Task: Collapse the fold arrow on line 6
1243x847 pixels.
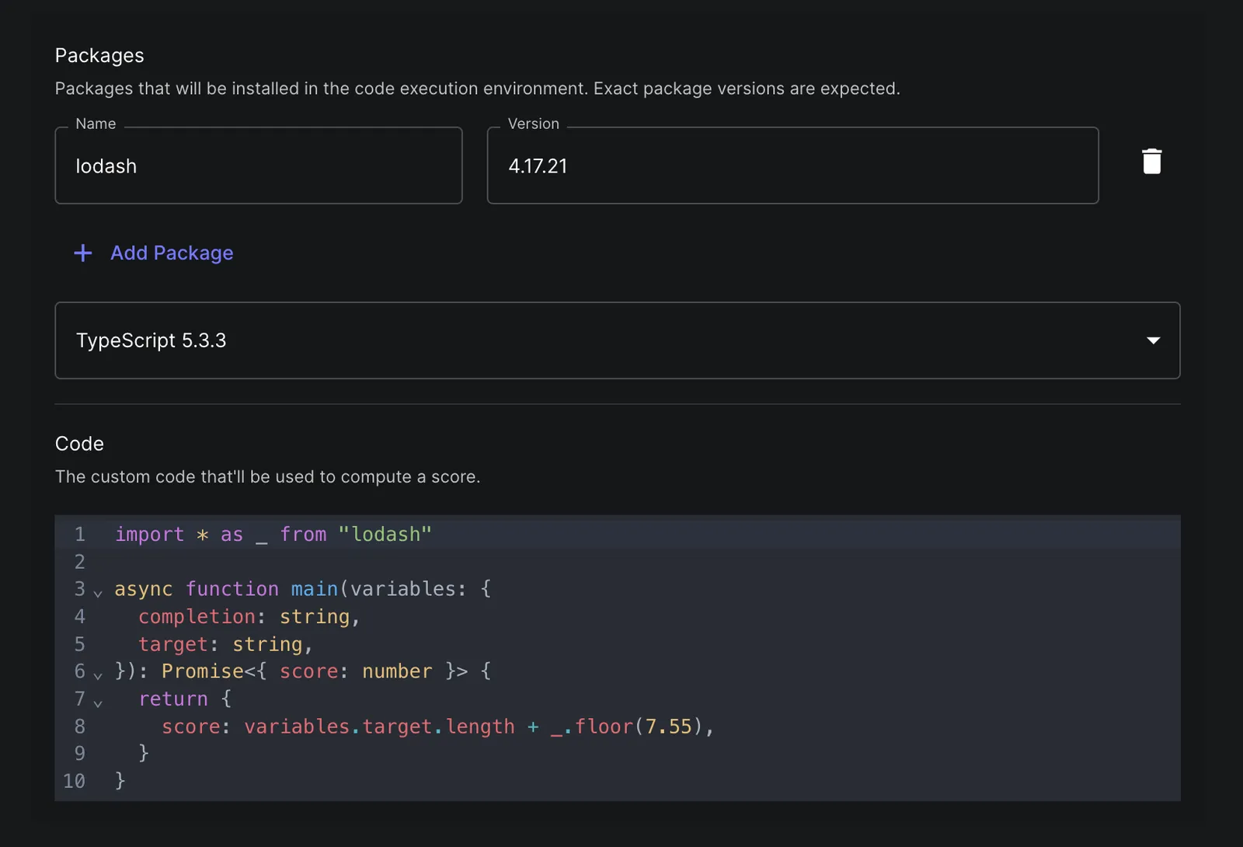Action: click(x=98, y=676)
